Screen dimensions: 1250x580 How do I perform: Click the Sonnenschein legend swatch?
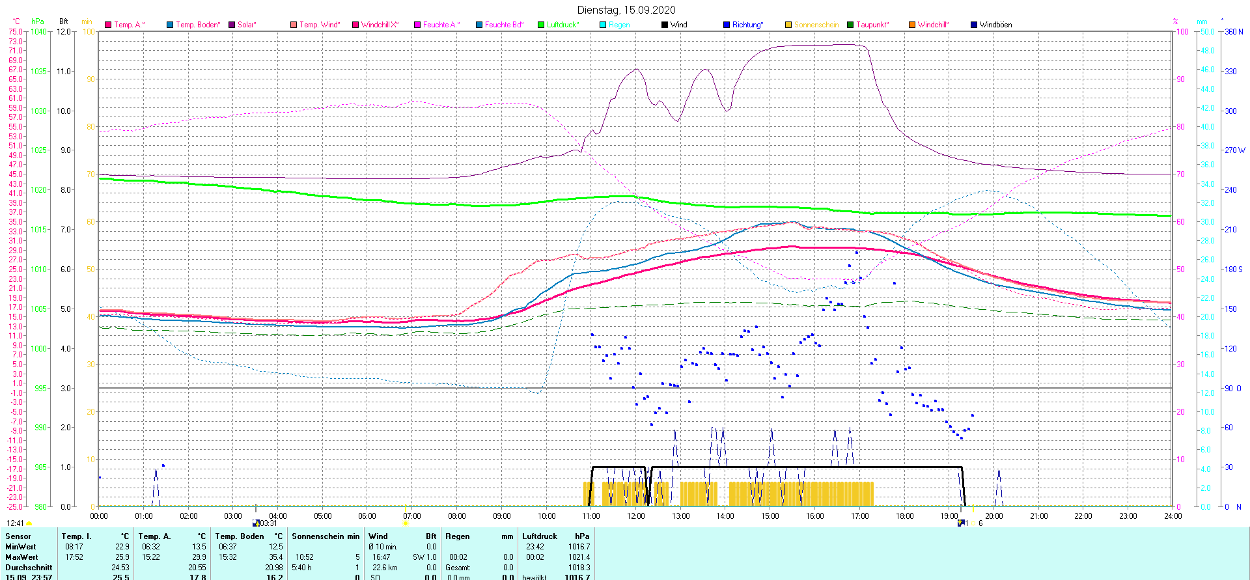point(788,25)
